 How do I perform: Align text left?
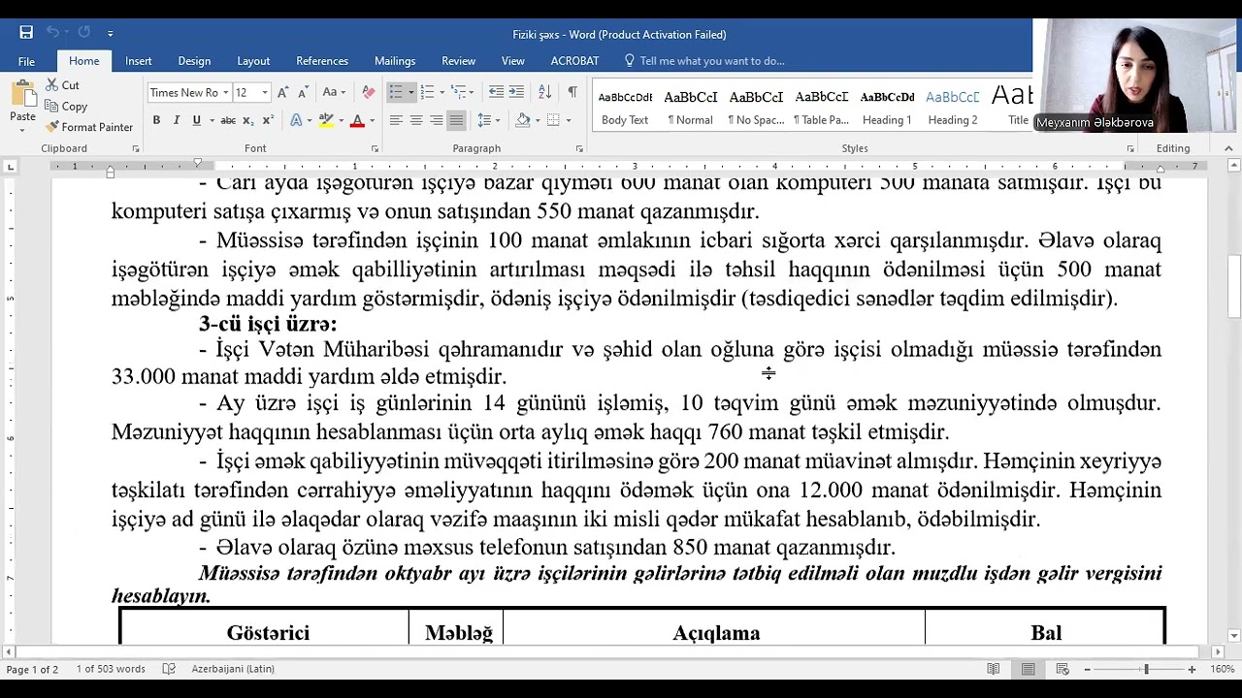point(396,120)
